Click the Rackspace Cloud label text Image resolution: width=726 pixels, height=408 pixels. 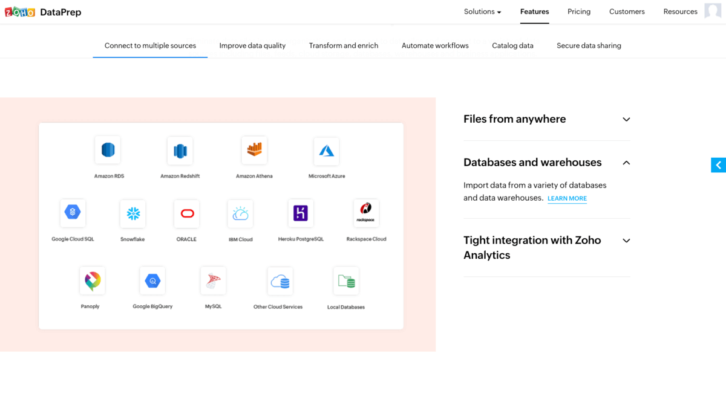click(x=366, y=239)
